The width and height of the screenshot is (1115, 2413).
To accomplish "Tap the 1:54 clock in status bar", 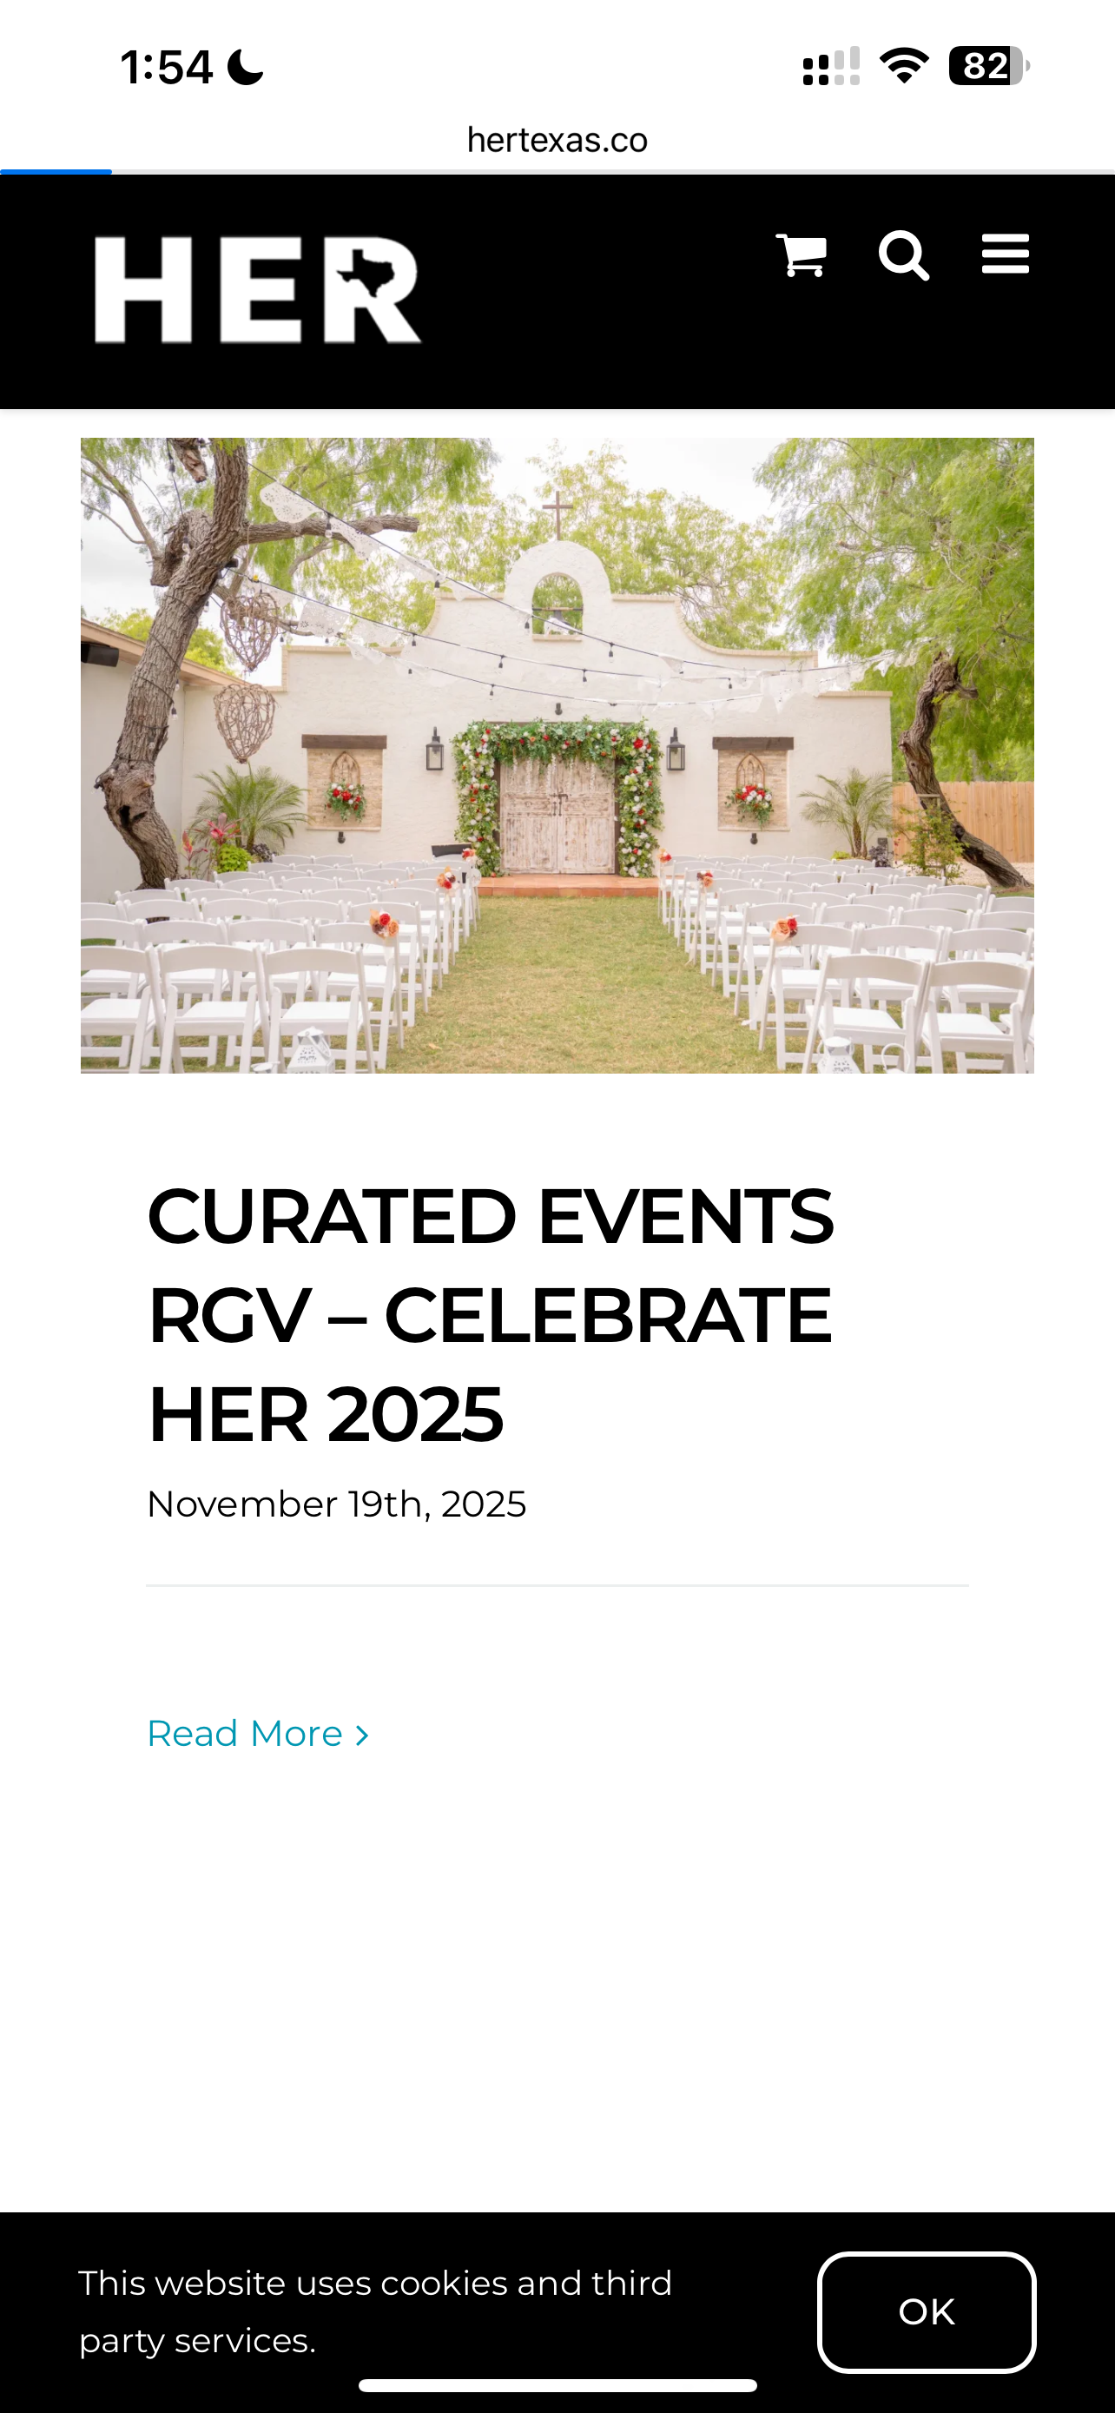I will [x=167, y=68].
